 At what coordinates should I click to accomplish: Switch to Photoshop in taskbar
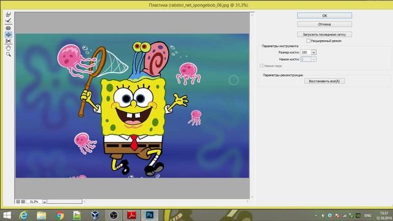(x=150, y=215)
